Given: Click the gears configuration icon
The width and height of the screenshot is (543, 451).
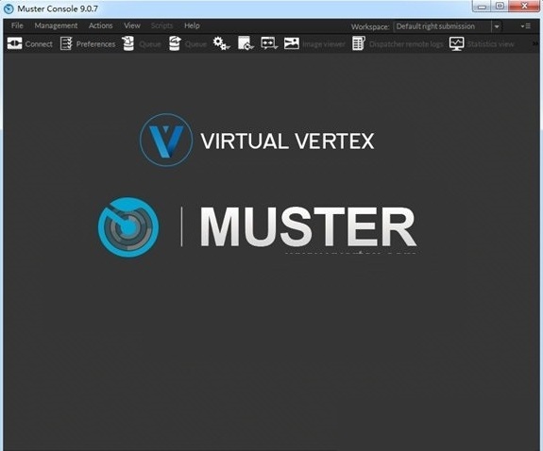Looking at the screenshot, I should click(x=221, y=43).
